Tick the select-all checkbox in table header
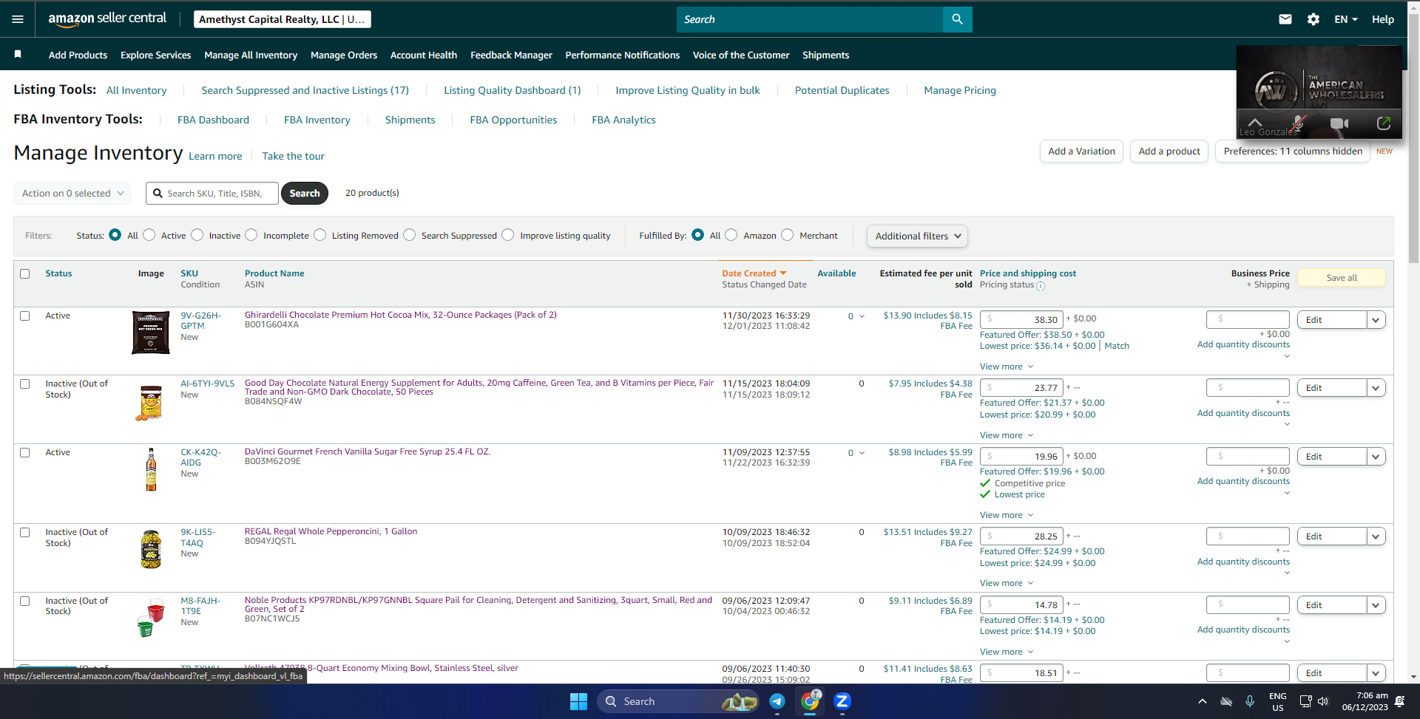Viewport: 1420px width, 719px height. pos(25,273)
